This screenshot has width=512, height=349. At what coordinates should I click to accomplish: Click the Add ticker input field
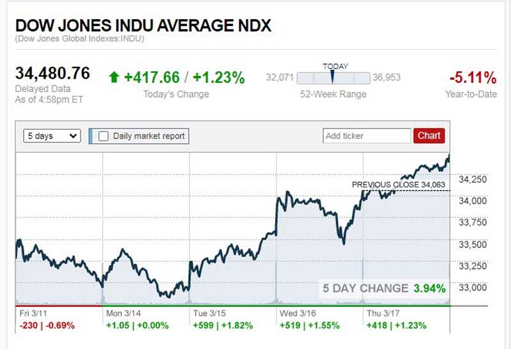367,136
